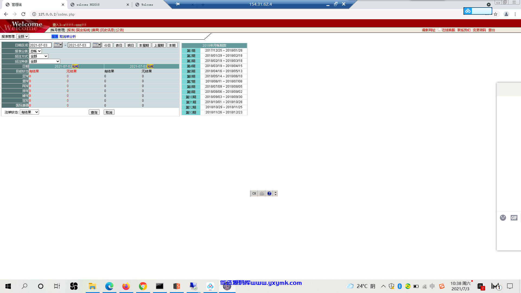Screen dimensions: 521x293
Task: Expand the 报表分类 dropdown showing 总帐
Action: (x=35, y=51)
